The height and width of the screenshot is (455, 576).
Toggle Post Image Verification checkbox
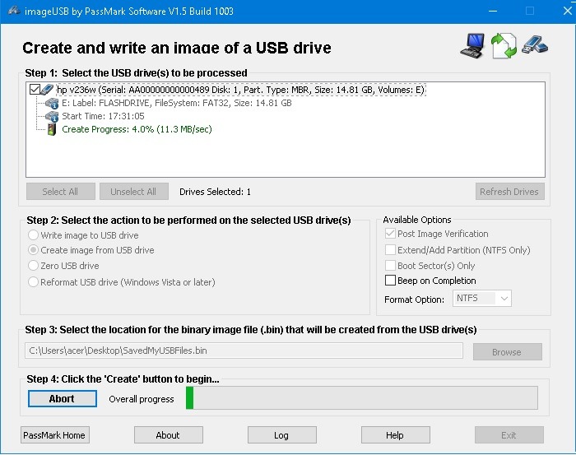click(x=390, y=234)
